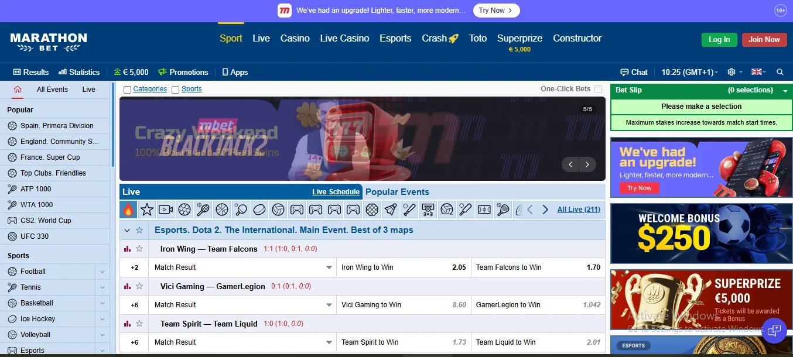The image size is (793, 357).
Task: Click the Log In button
Action: 719,40
